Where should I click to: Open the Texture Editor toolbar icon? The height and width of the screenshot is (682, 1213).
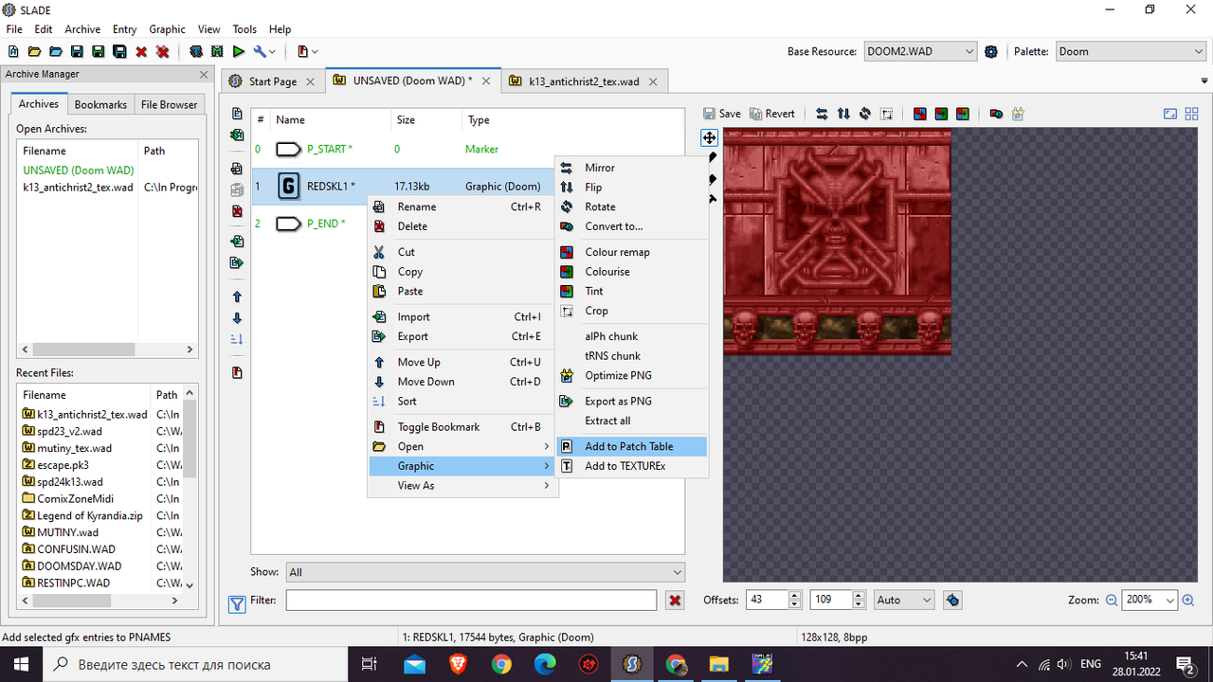(196, 51)
